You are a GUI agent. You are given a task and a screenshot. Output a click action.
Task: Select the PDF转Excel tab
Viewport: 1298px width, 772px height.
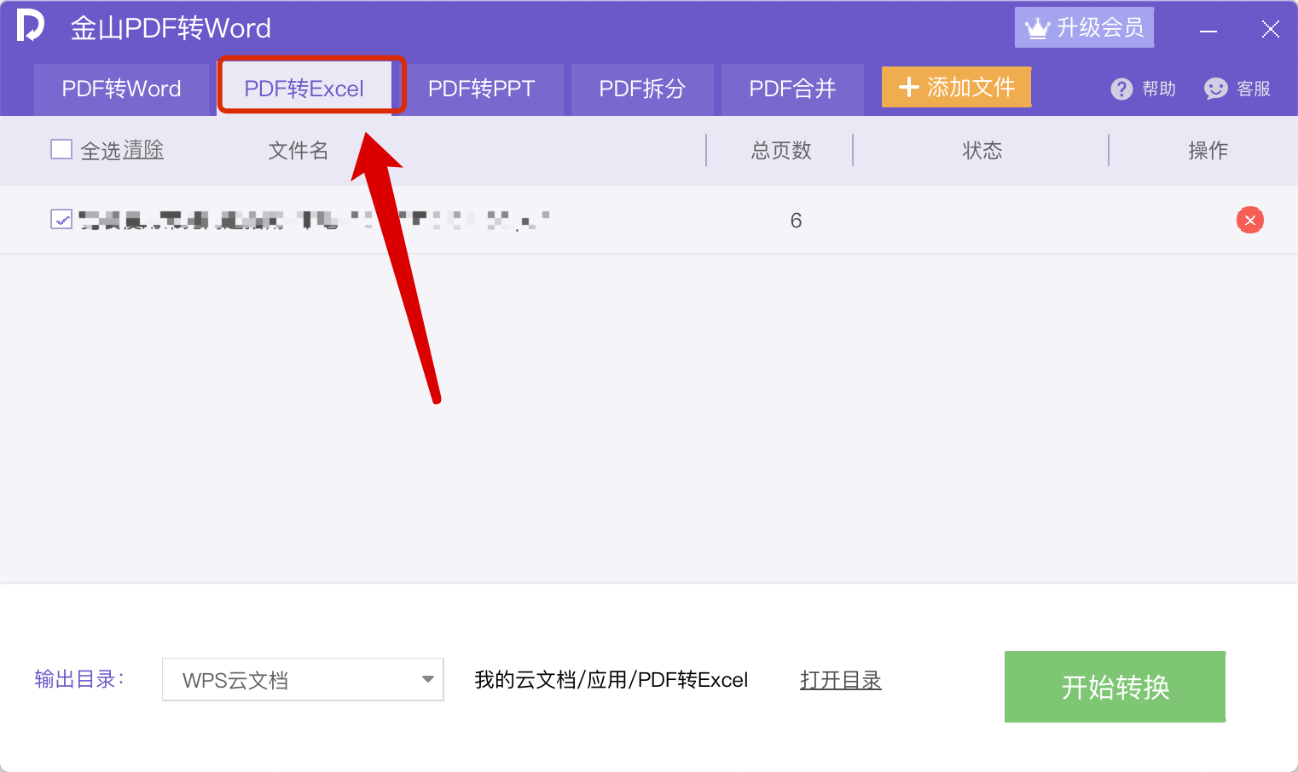(x=304, y=89)
